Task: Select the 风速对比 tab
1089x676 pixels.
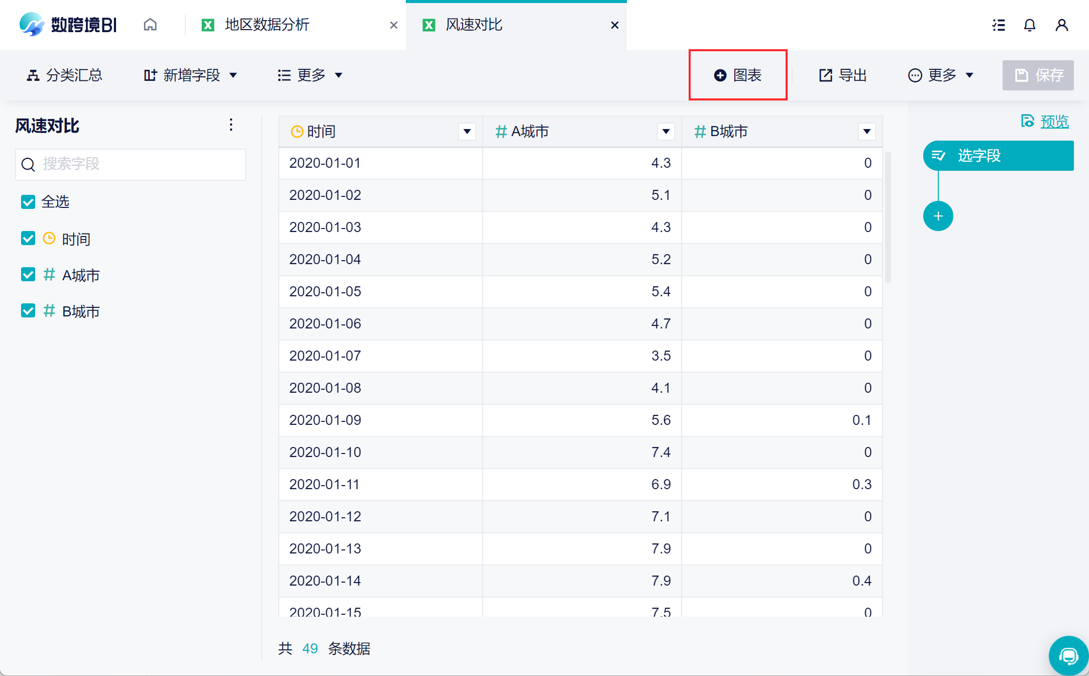Action: 474,25
